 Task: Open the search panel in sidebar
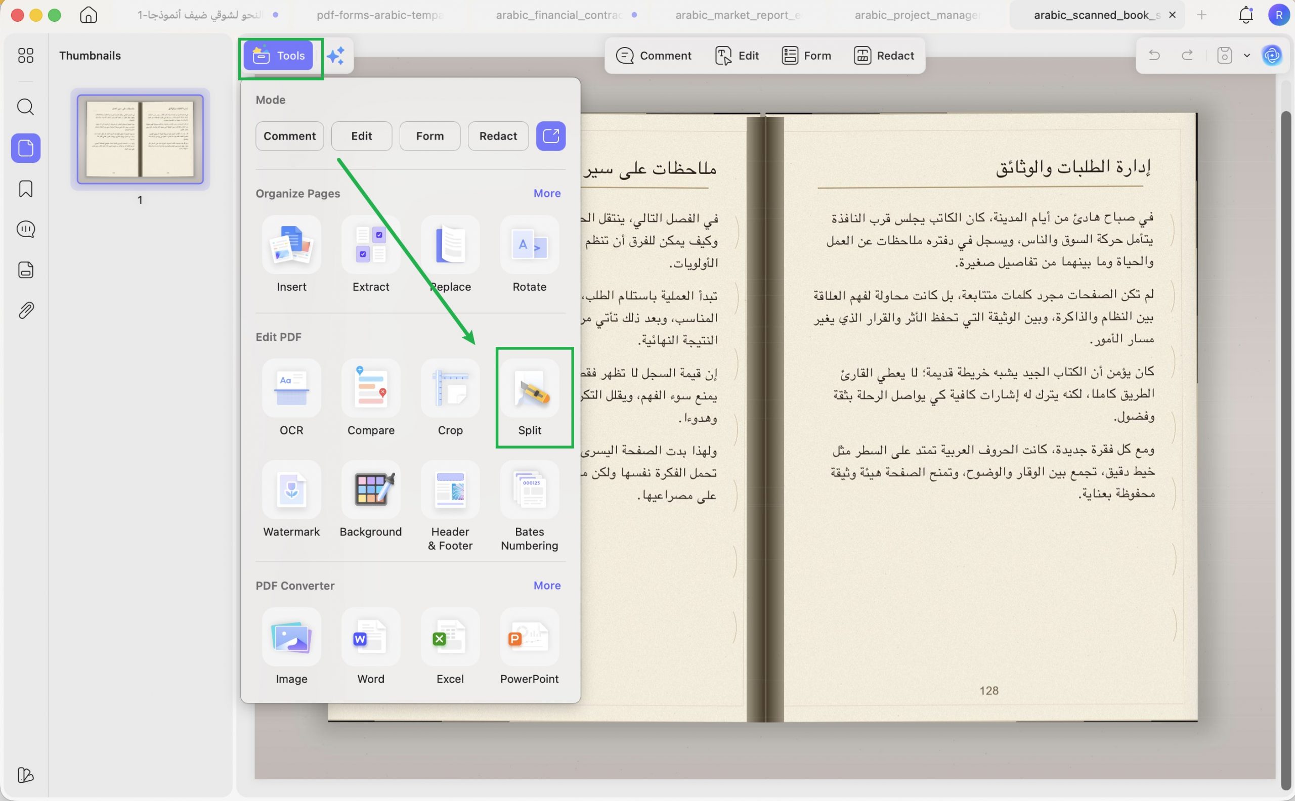click(25, 107)
